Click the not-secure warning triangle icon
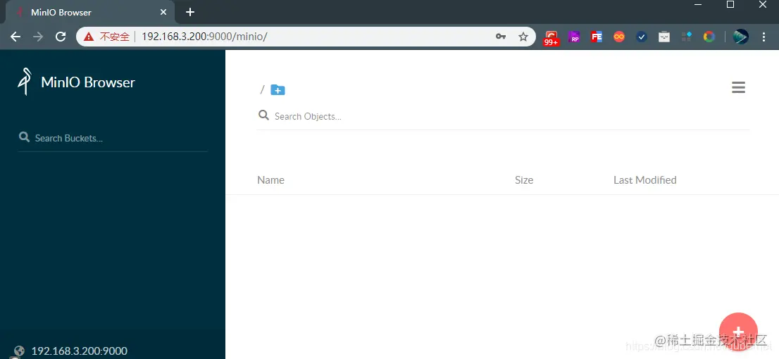Viewport: 779px width, 359px height. point(89,37)
